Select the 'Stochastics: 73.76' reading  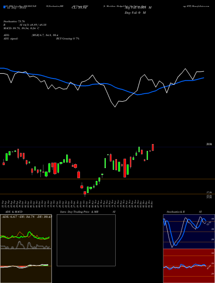(x=14, y=21)
